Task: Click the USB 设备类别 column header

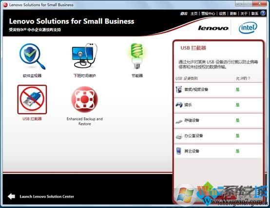Action: (x=187, y=78)
